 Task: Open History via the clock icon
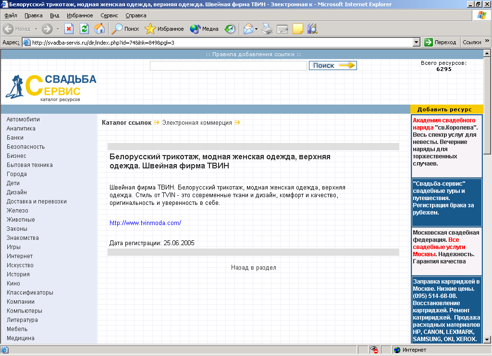[230, 29]
